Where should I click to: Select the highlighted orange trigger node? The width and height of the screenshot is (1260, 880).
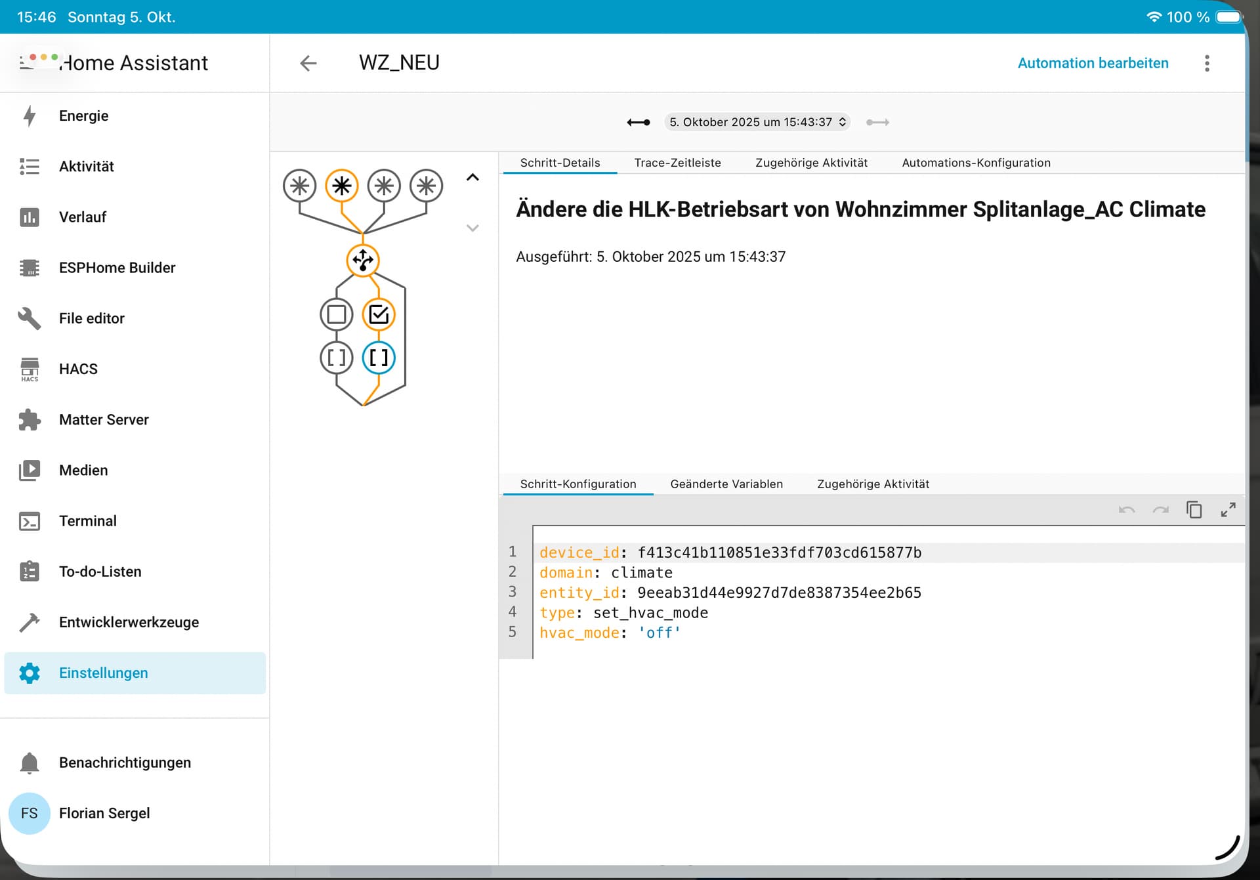341,186
